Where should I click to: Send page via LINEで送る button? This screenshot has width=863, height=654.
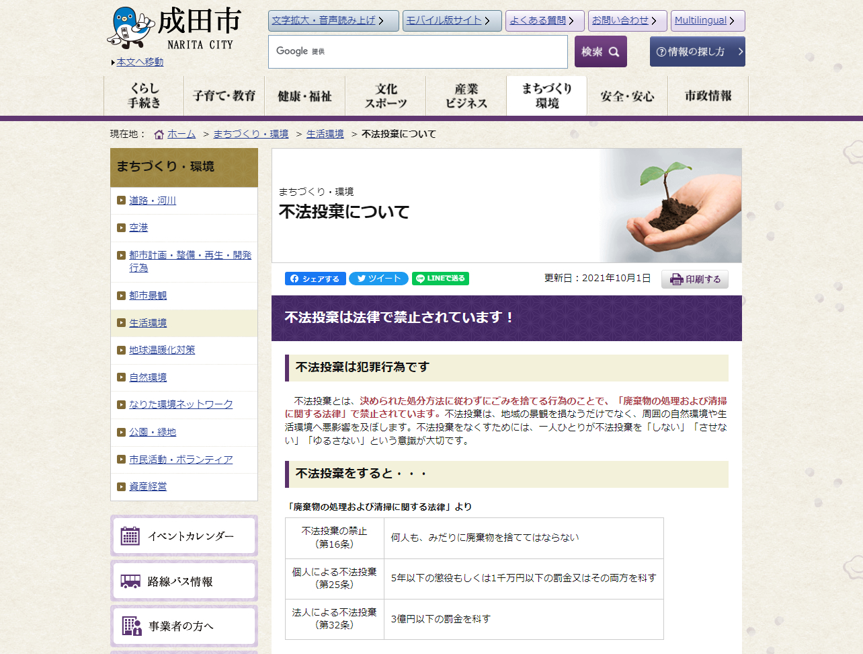(x=440, y=279)
